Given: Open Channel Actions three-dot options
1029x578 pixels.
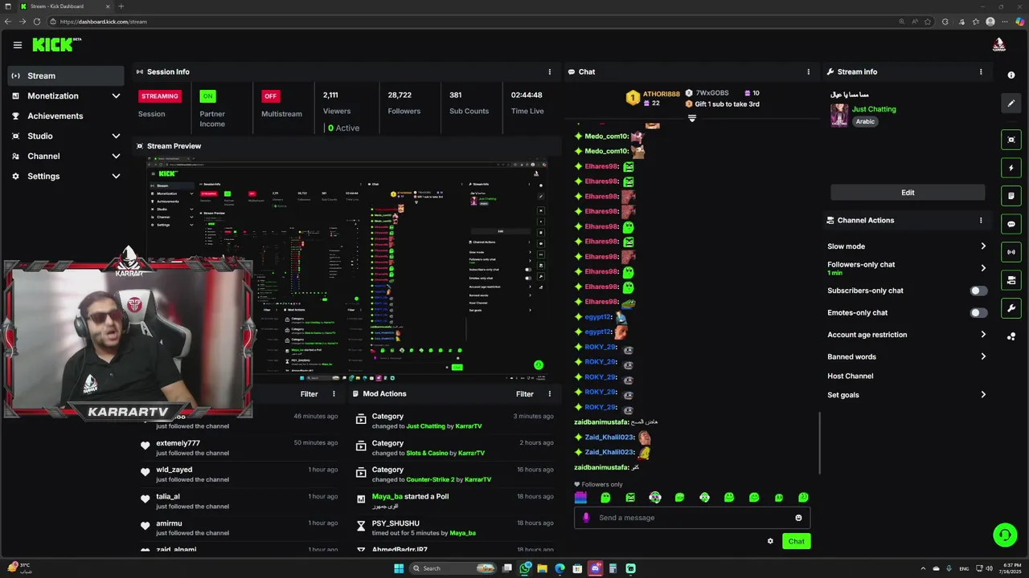Looking at the screenshot, I should coord(981,221).
